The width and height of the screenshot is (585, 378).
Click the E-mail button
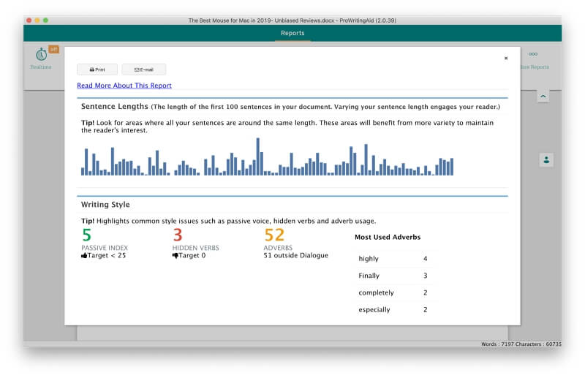[x=143, y=69]
